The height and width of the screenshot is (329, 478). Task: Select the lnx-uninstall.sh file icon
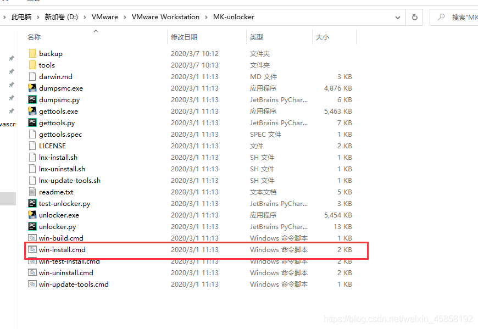(32, 169)
